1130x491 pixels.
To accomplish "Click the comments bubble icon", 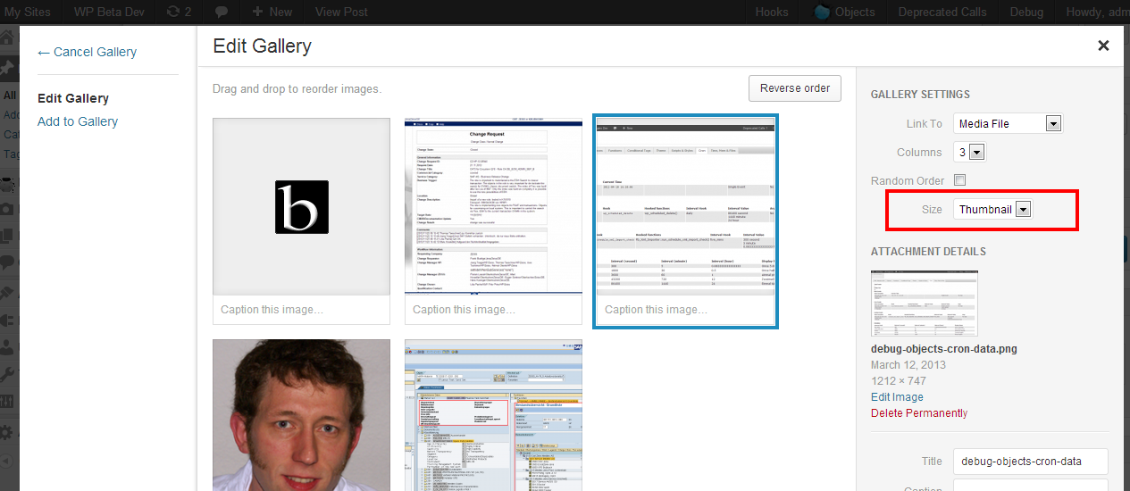I will tap(222, 12).
